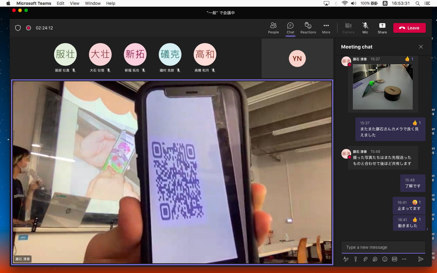437x273 pixels.
Task: Click thumbs-up reaction on 動きました message
Action: (416, 220)
